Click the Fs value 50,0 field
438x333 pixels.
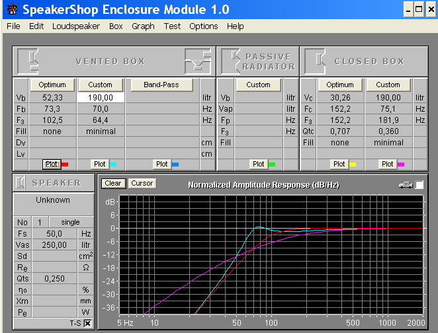click(x=54, y=233)
